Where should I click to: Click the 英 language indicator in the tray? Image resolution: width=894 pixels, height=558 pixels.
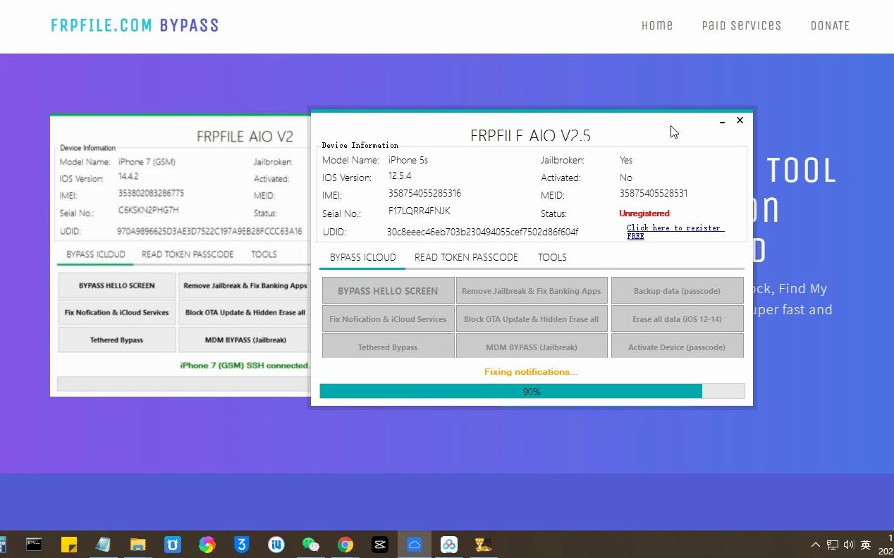pos(865,544)
